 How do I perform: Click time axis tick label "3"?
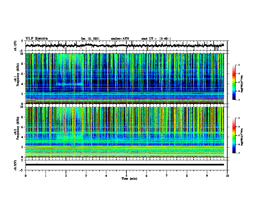(x=86, y=176)
